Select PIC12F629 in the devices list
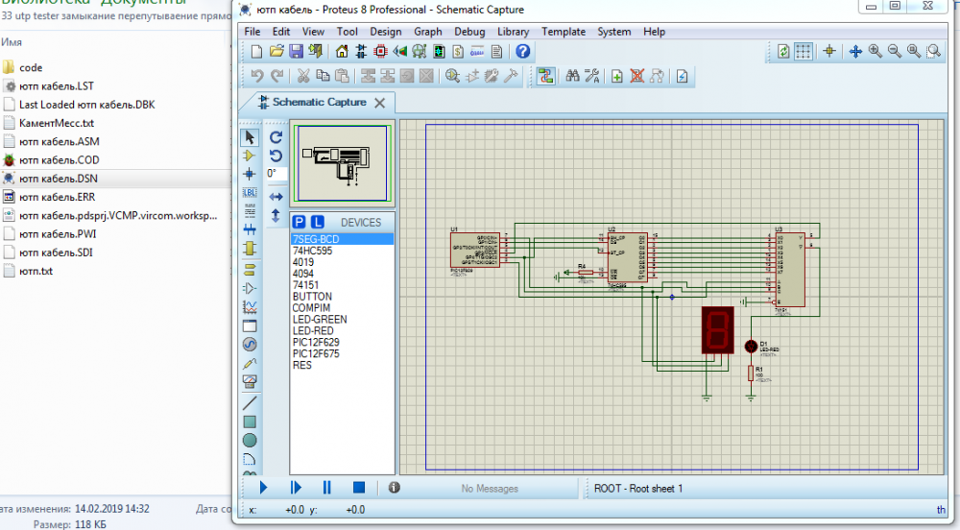The image size is (960, 530). pyautogui.click(x=316, y=342)
